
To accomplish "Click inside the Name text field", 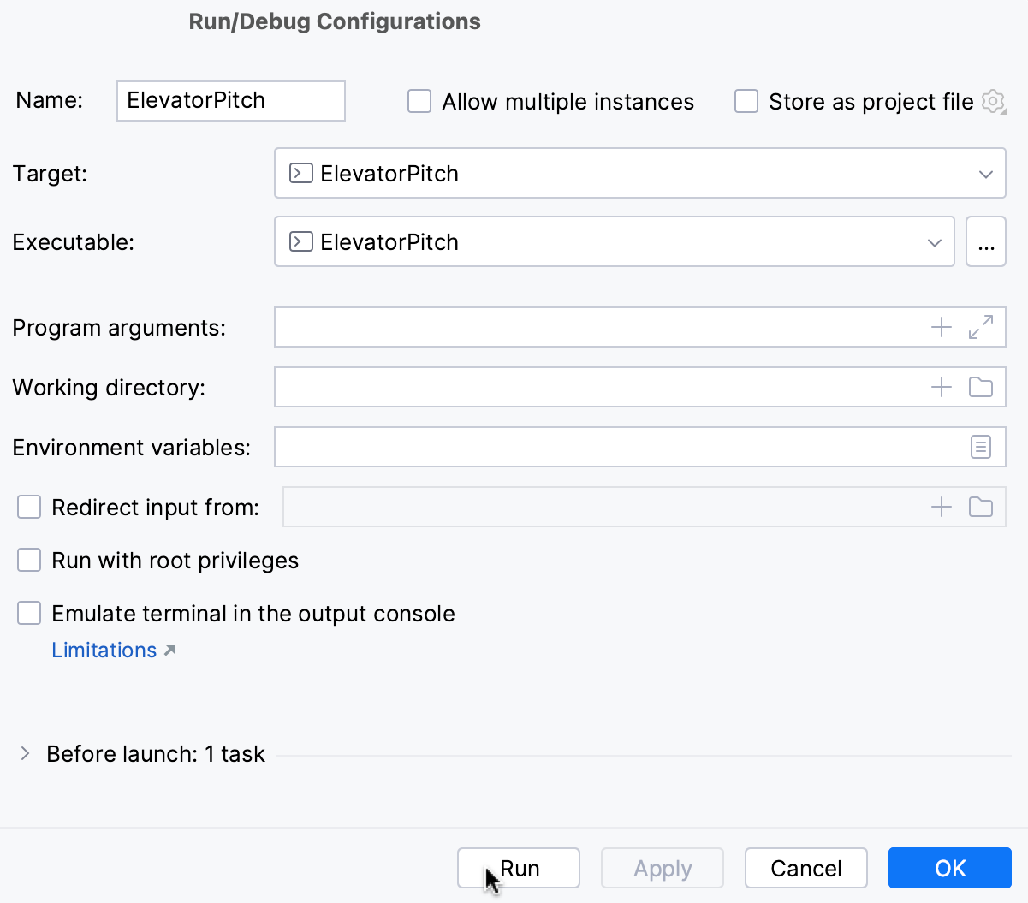I will pos(229,100).
